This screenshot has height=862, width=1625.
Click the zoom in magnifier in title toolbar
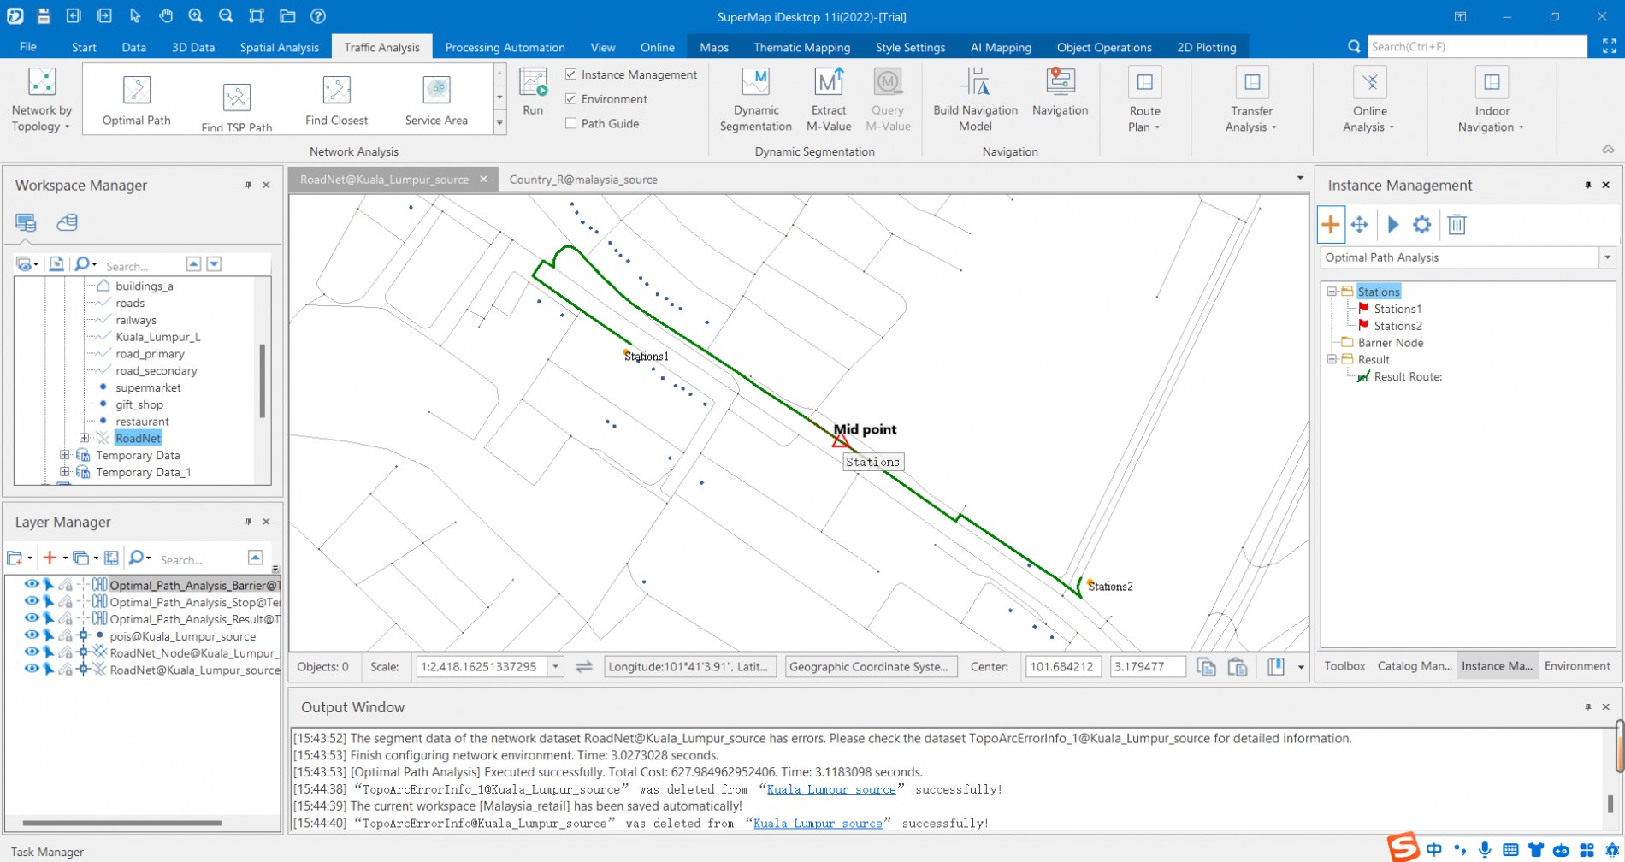[196, 16]
